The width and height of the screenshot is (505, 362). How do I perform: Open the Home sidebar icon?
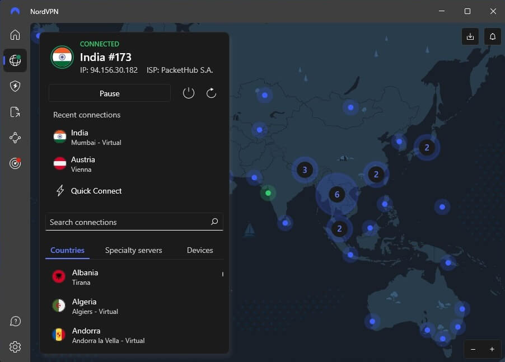pos(15,35)
